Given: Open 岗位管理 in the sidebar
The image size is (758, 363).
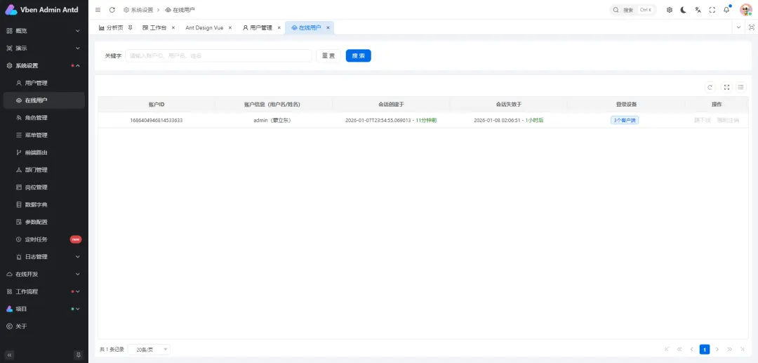Looking at the screenshot, I should pos(44,187).
